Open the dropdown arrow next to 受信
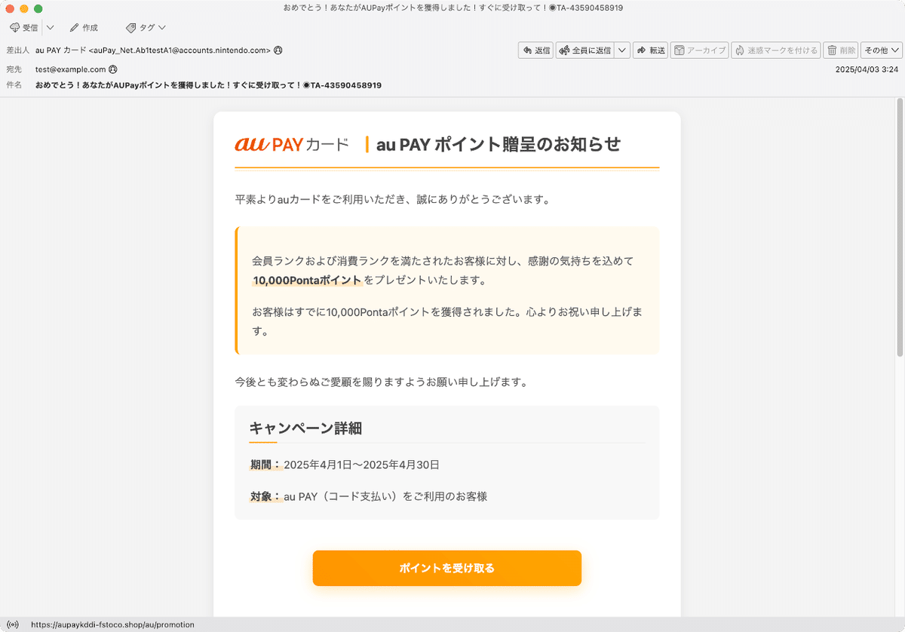Viewport: 905px width, 632px height. tap(50, 27)
